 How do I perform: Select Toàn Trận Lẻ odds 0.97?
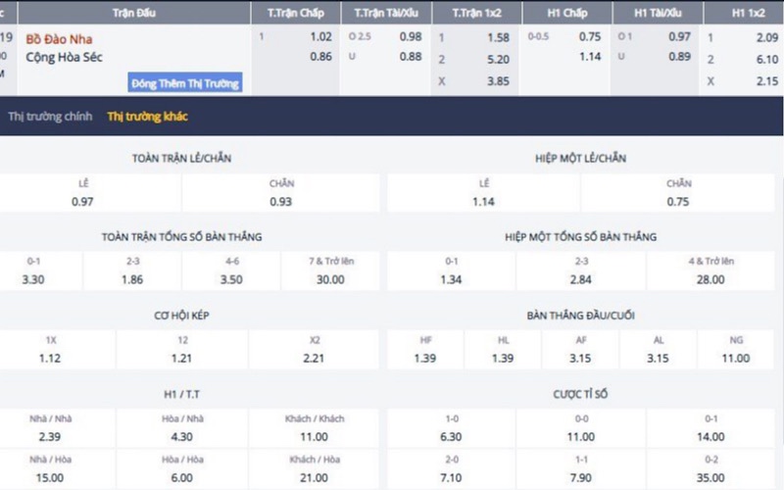click(82, 201)
